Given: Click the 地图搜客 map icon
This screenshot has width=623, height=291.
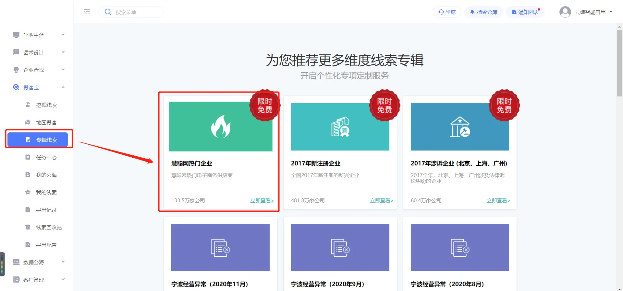Looking at the screenshot, I should tap(28, 122).
